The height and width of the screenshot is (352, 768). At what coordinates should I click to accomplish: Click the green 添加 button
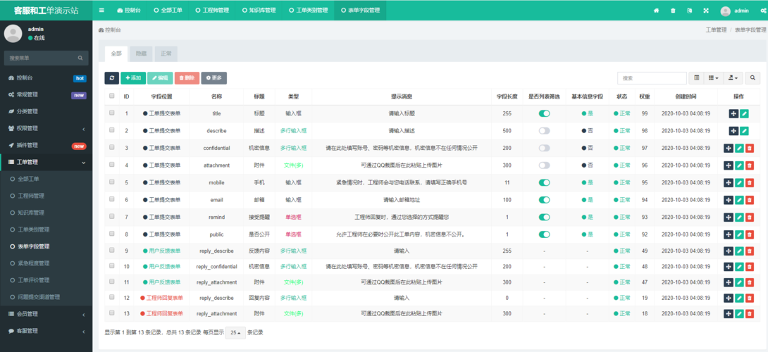[x=133, y=78]
